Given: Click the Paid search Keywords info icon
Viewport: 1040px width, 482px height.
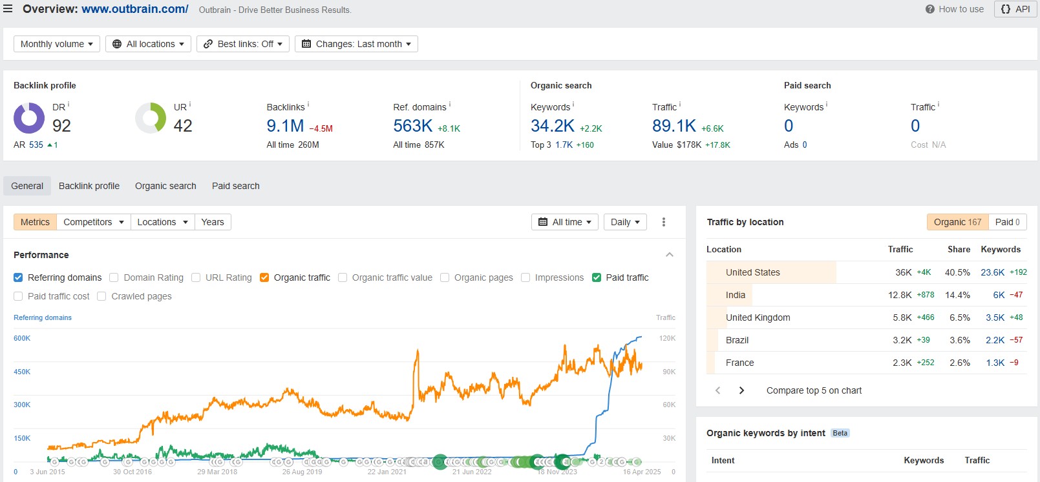Looking at the screenshot, I should click(827, 105).
